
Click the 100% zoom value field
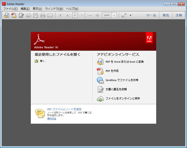point(107,15)
